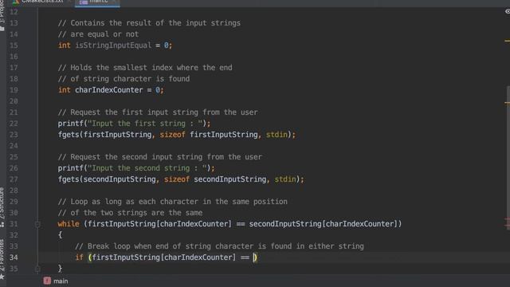Click the editor vertical scrollbar thumb
Image resolution: width=510 pixels, height=287 pixels.
pyautogui.click(x=508, y=157)
